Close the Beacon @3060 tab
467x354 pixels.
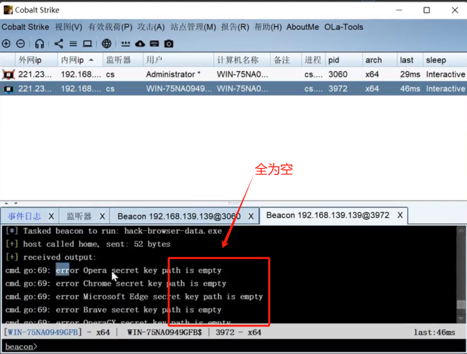point(251,216)
